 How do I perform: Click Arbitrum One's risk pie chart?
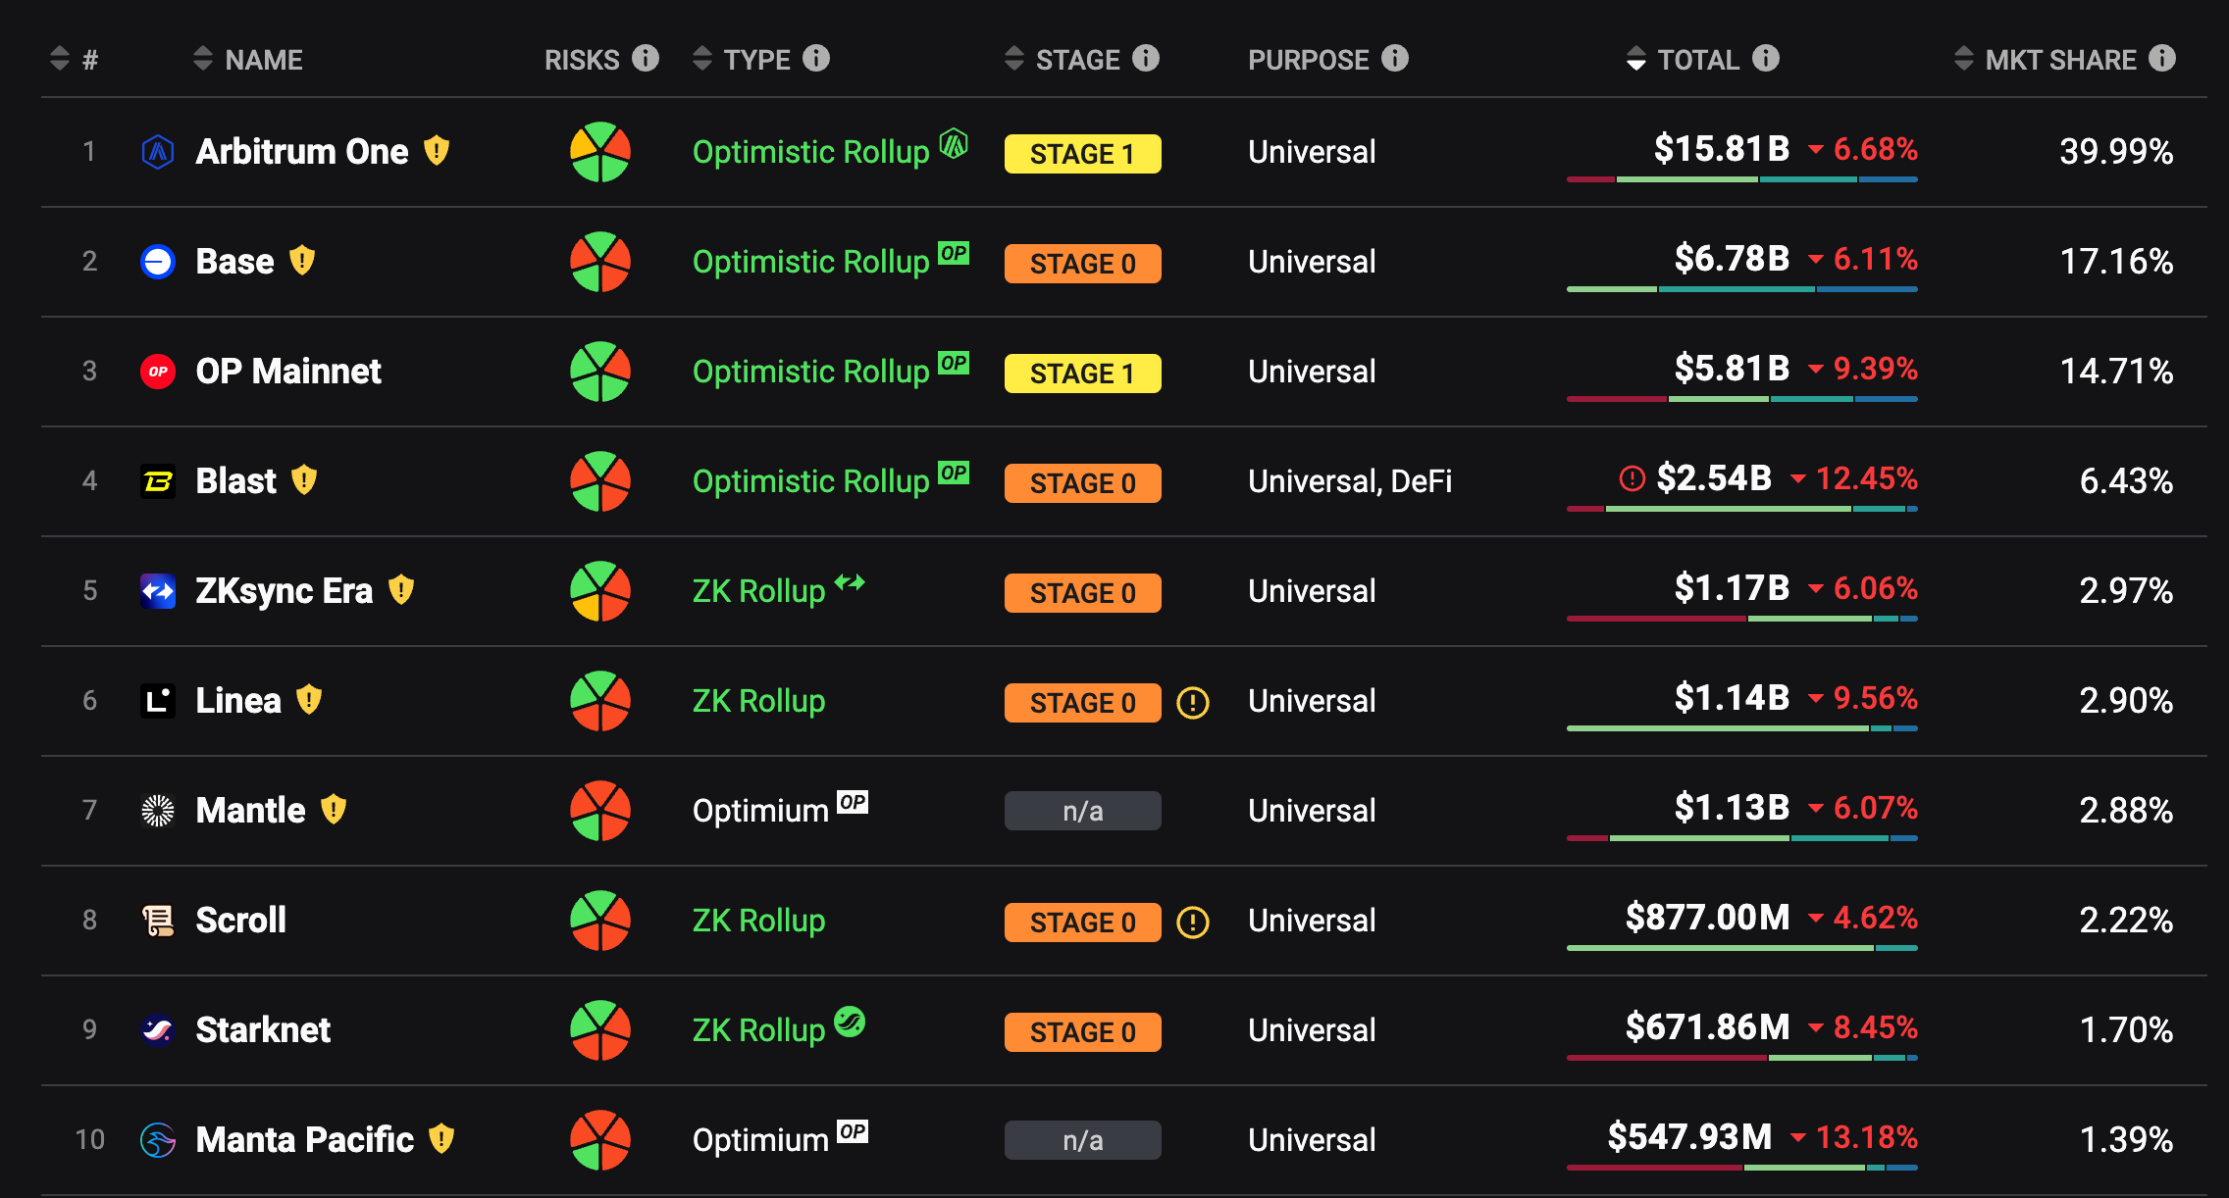click(x=599, y=152)
